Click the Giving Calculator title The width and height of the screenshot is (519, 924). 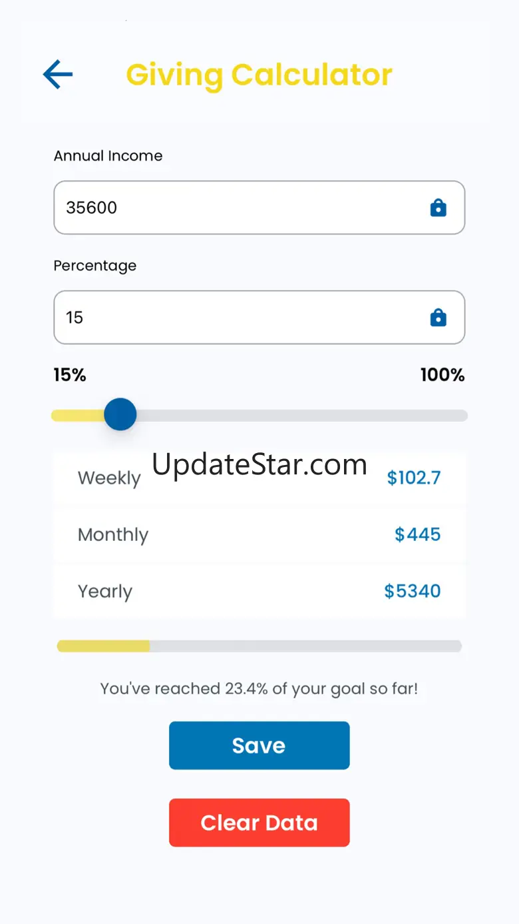[259, 75]
